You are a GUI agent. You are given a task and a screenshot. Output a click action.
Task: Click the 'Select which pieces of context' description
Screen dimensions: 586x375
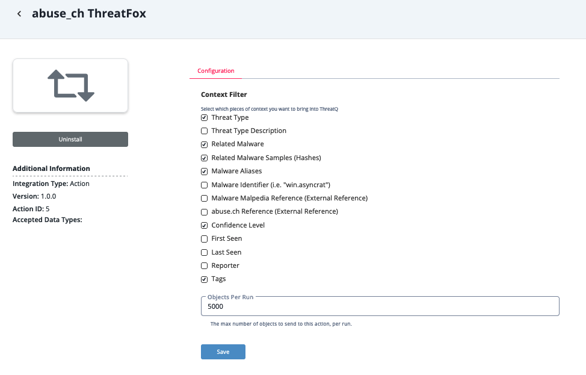(x=270, y=109)
